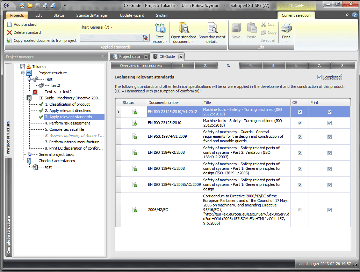The height and width of the screenshot is (272, 360).
Task: Collapse the Project structure tree node
Action: tap(23, 73)
